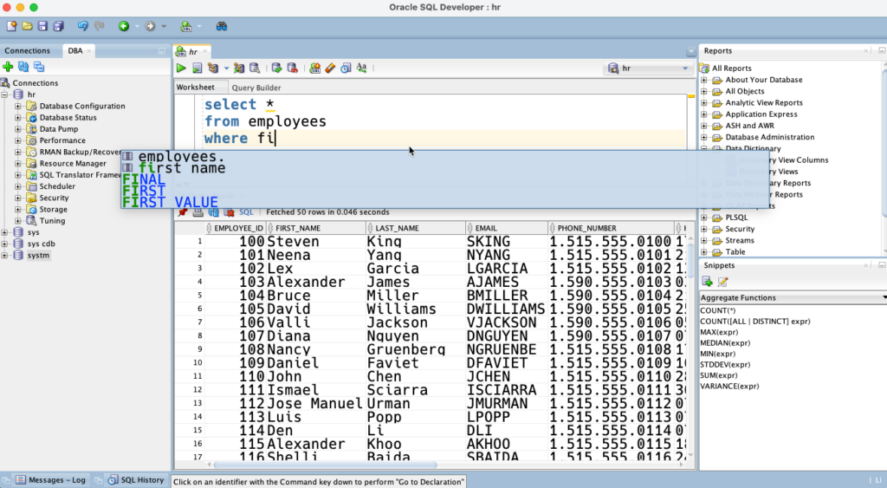Refresh the query result

[213, 212]
